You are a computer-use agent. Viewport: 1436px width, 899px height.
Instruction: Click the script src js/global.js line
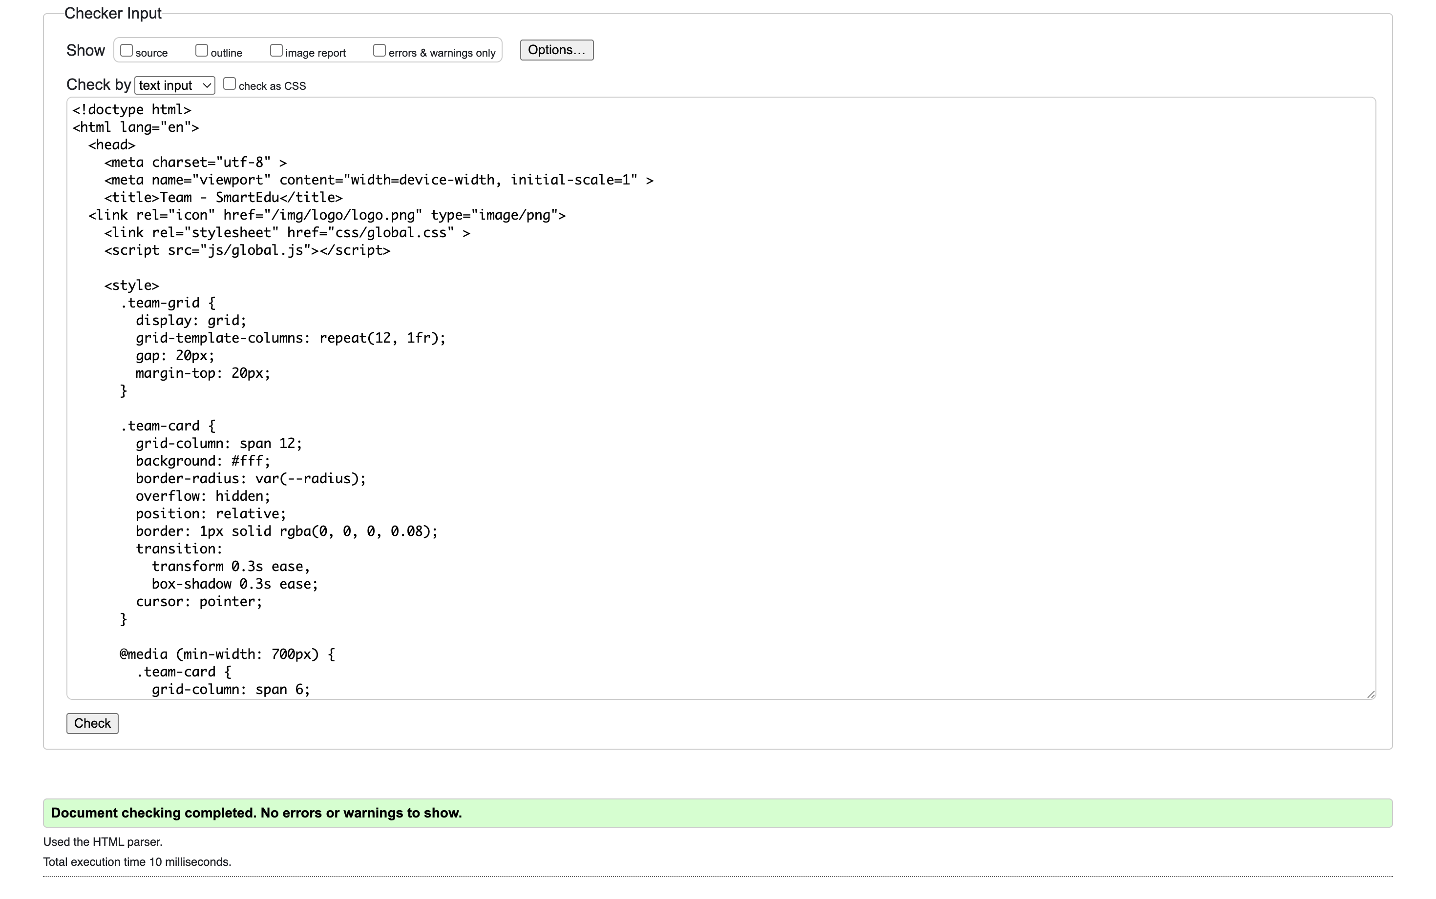pos(247,250)
